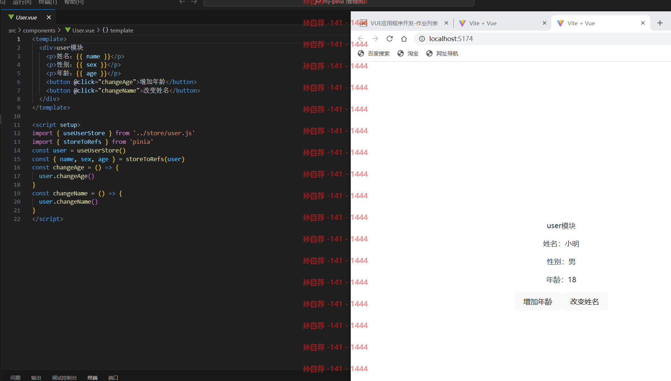Click 'pinia' string on line 13

click(141, 142)
